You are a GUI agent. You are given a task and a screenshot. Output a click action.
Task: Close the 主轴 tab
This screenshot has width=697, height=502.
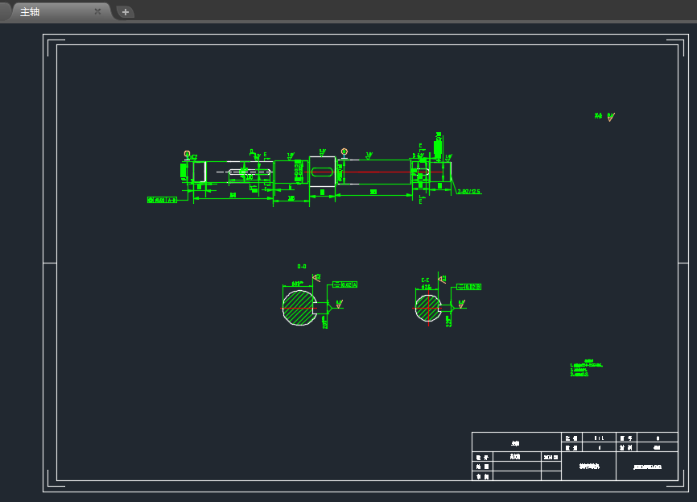pyautogui.click(x=97, y=11)
